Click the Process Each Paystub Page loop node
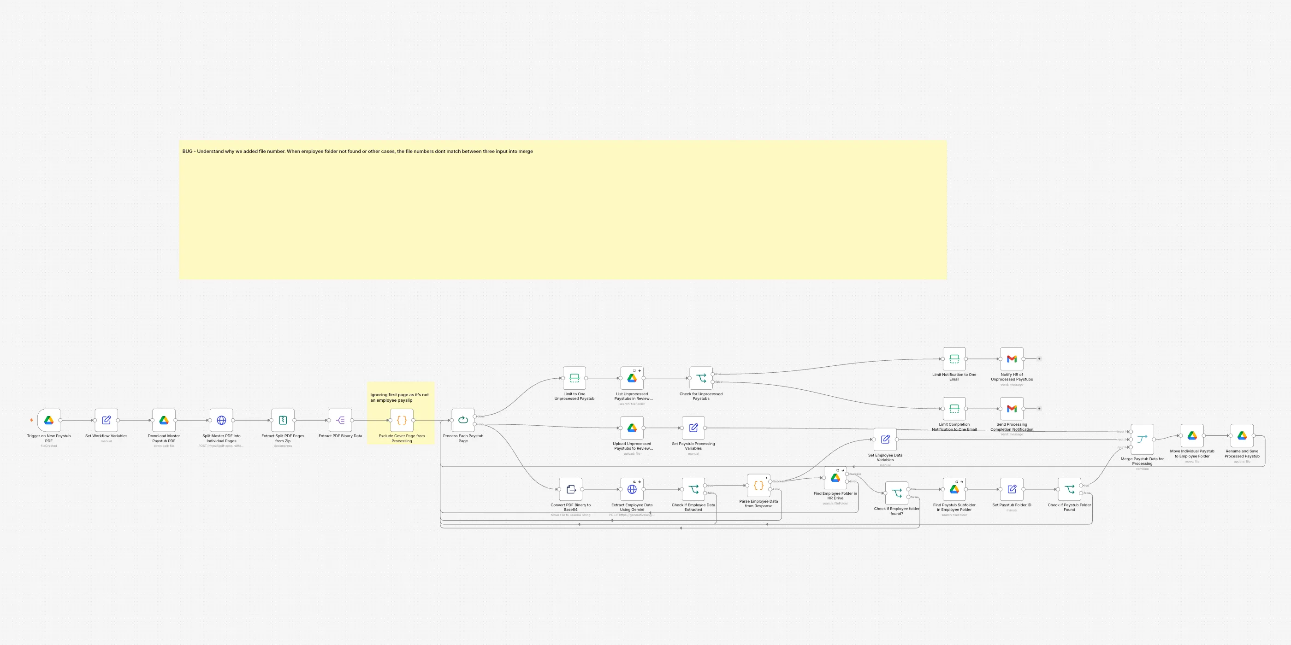1291x645 pixels. coord(463,420)
